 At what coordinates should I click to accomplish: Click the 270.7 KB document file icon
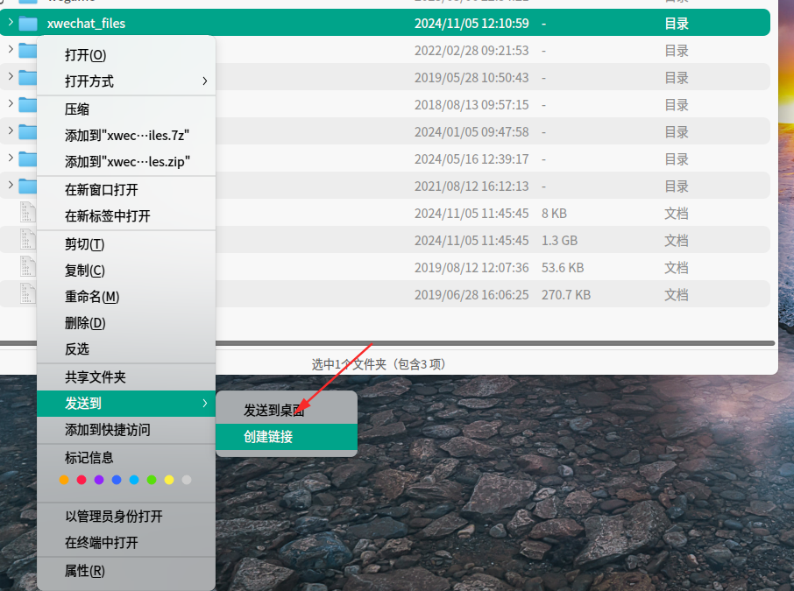(x=27, y=293)
